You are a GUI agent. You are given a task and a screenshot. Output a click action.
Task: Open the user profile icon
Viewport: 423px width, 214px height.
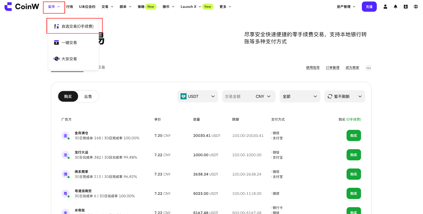385,7
